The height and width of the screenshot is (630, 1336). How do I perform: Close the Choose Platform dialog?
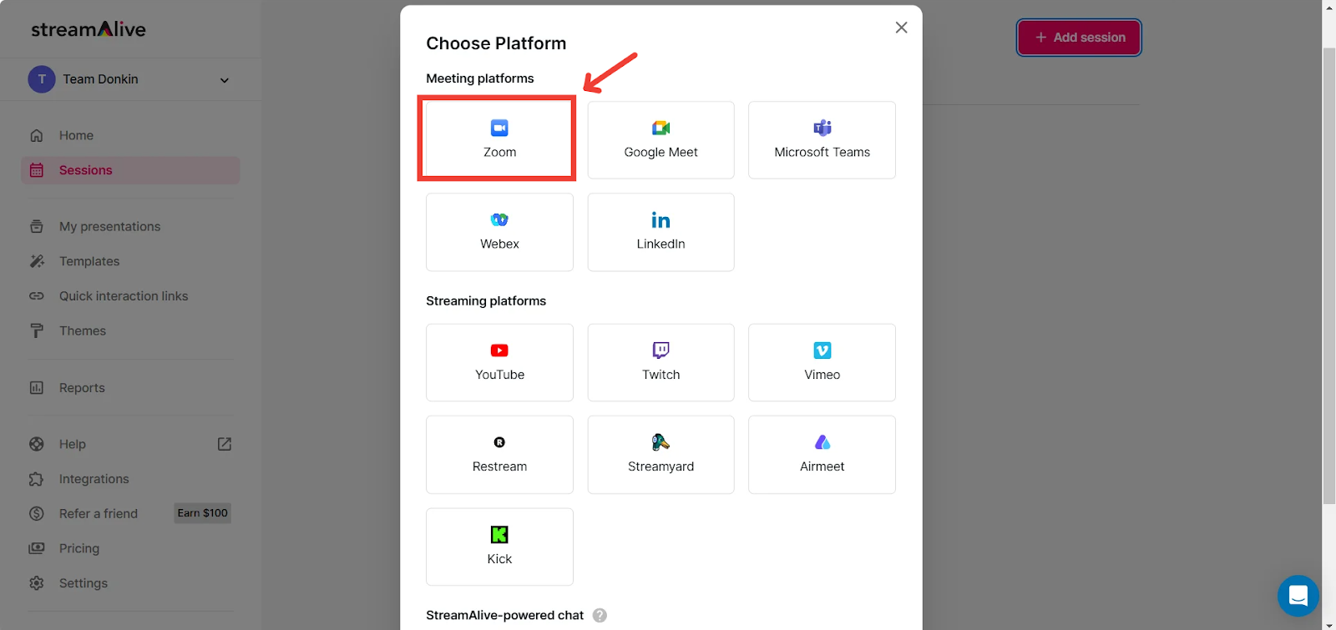tap(901, 28)
